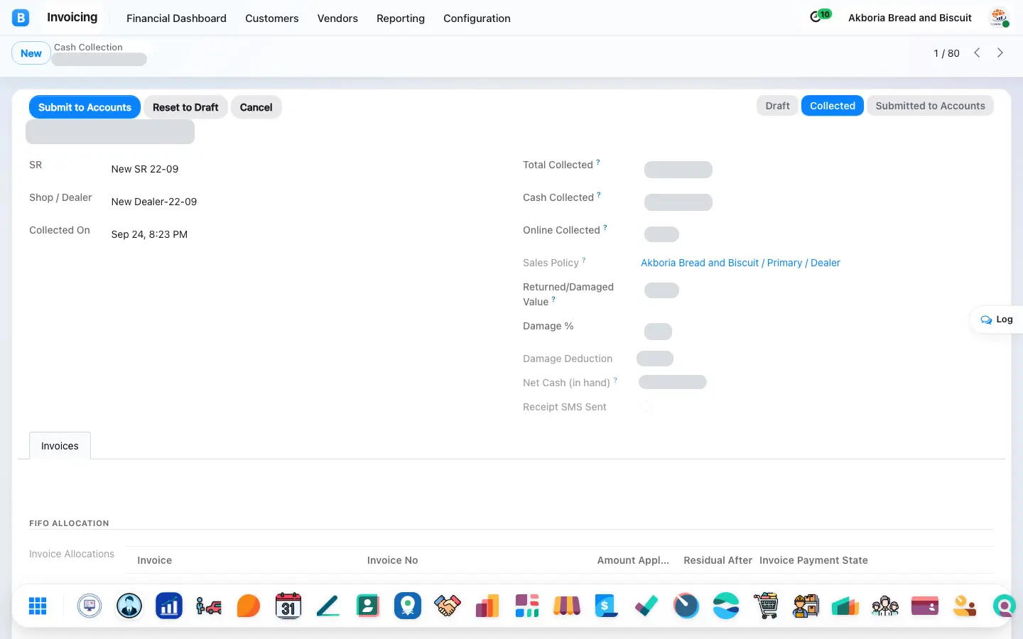Click Reset to Draft button

click(x=185, y=107)
